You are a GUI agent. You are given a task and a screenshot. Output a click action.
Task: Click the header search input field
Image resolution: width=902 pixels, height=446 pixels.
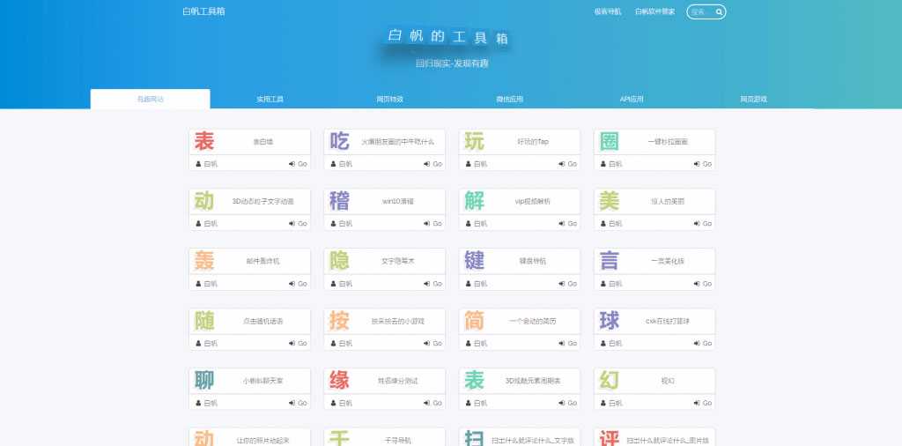[706, 11]
